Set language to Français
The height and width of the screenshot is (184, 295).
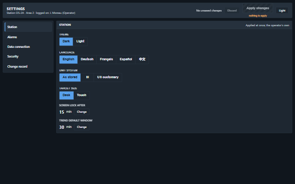coord(106,59)
